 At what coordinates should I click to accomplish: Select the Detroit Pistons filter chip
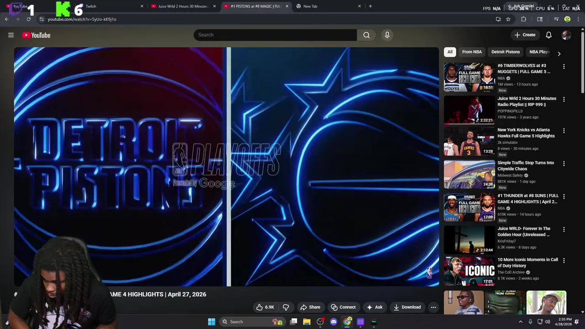click(505, 52)
